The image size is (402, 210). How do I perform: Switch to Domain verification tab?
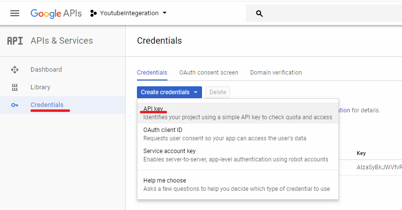tap(276, 73)
